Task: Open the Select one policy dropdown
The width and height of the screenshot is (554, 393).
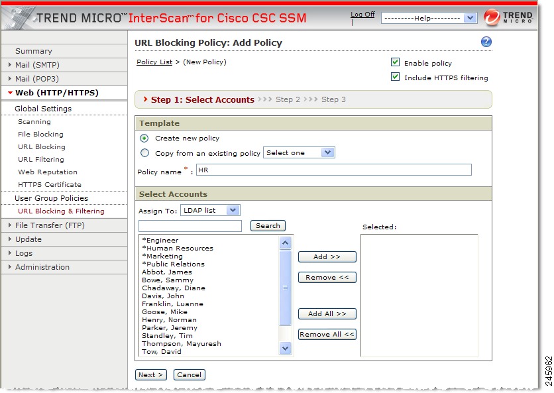Action: [299, 152]
